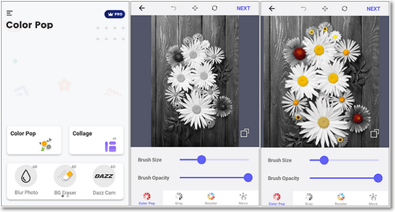Adjust Brush Opacity slider in middle editor
This screenshot has width=395, height=212.
coord(216,178)
